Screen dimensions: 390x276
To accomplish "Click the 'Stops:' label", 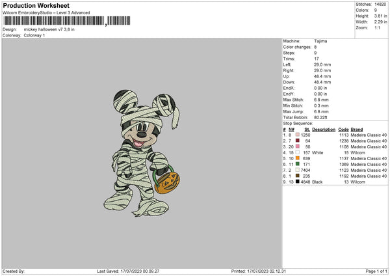I will (289, 53).
